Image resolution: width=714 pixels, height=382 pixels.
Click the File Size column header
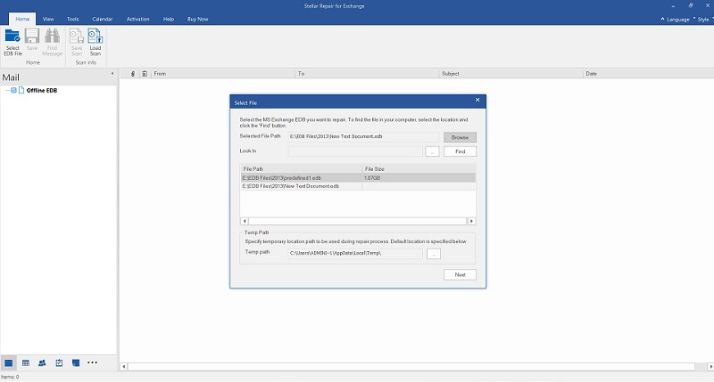(419, 168)
